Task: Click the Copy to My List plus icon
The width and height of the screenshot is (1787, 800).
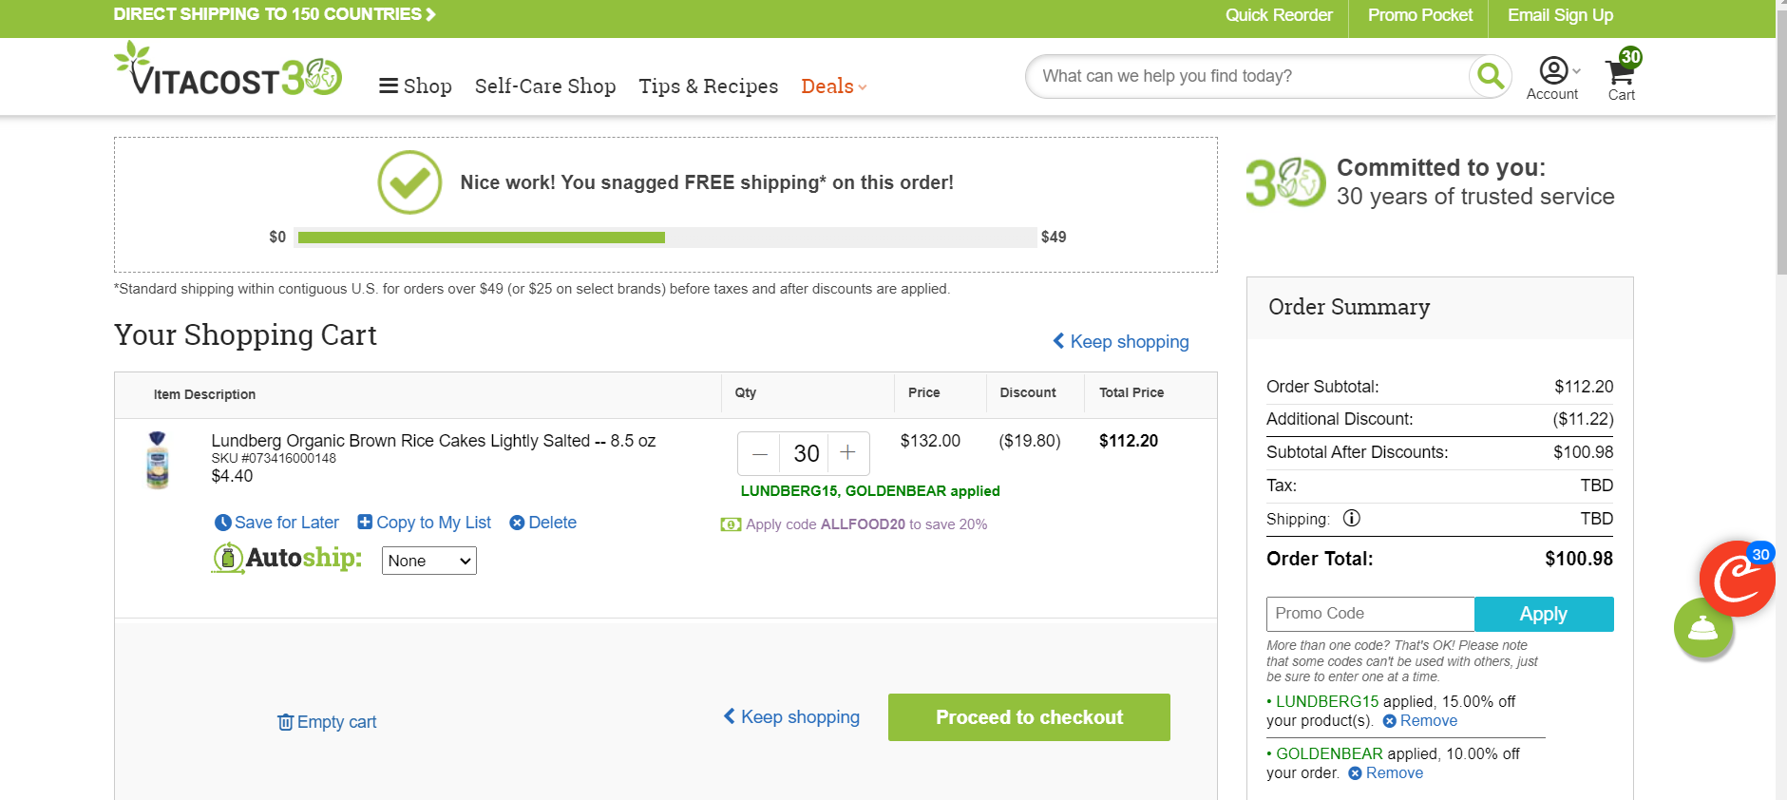Action: 365,522
